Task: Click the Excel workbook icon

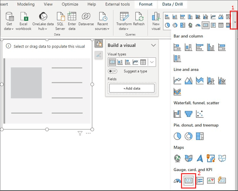Action: click(24, 21)
